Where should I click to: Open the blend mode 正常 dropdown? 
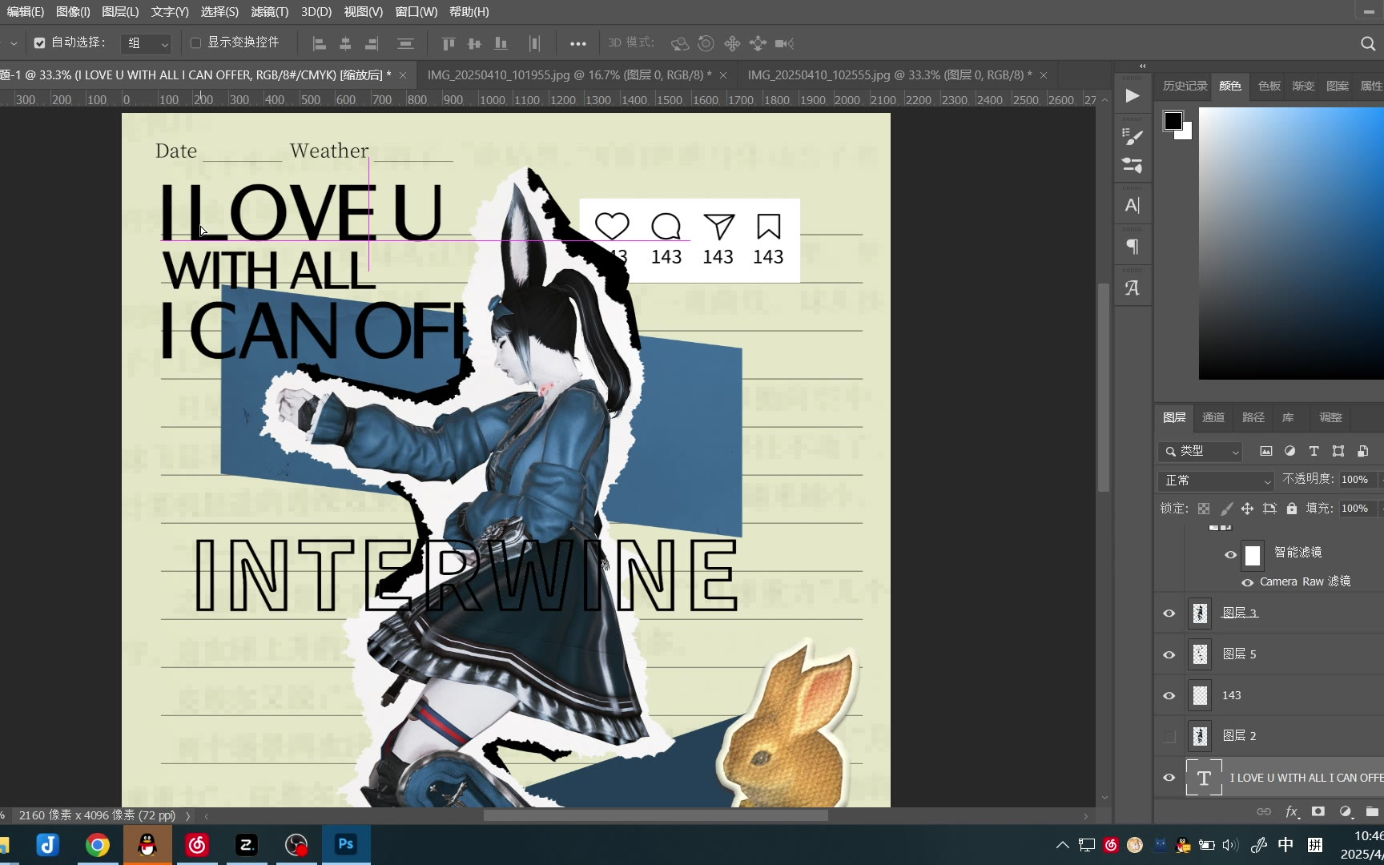point(1215,481)
